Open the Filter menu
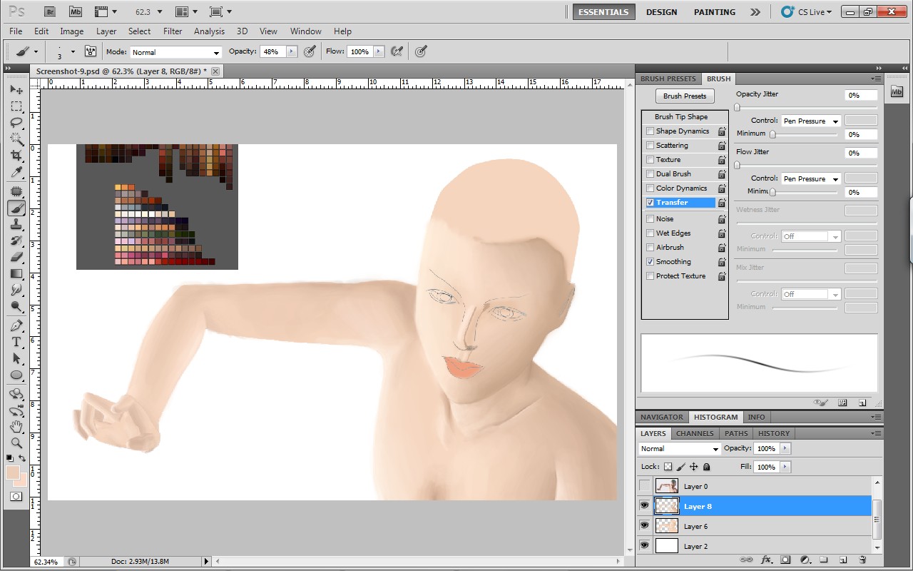The height and width of the screenshot is (571, 913). click(x=173, y=31)
